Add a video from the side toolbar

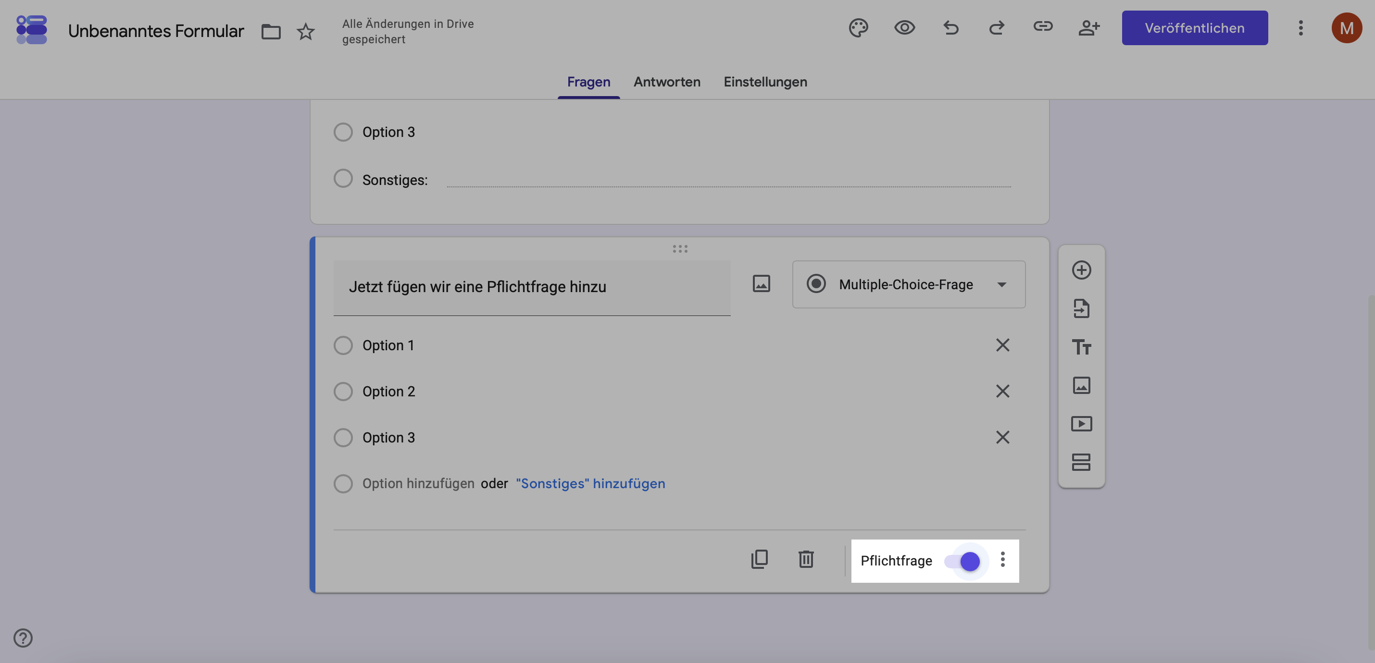point(1081,424)
